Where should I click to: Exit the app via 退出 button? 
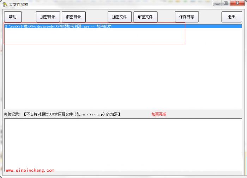point(232,17)
